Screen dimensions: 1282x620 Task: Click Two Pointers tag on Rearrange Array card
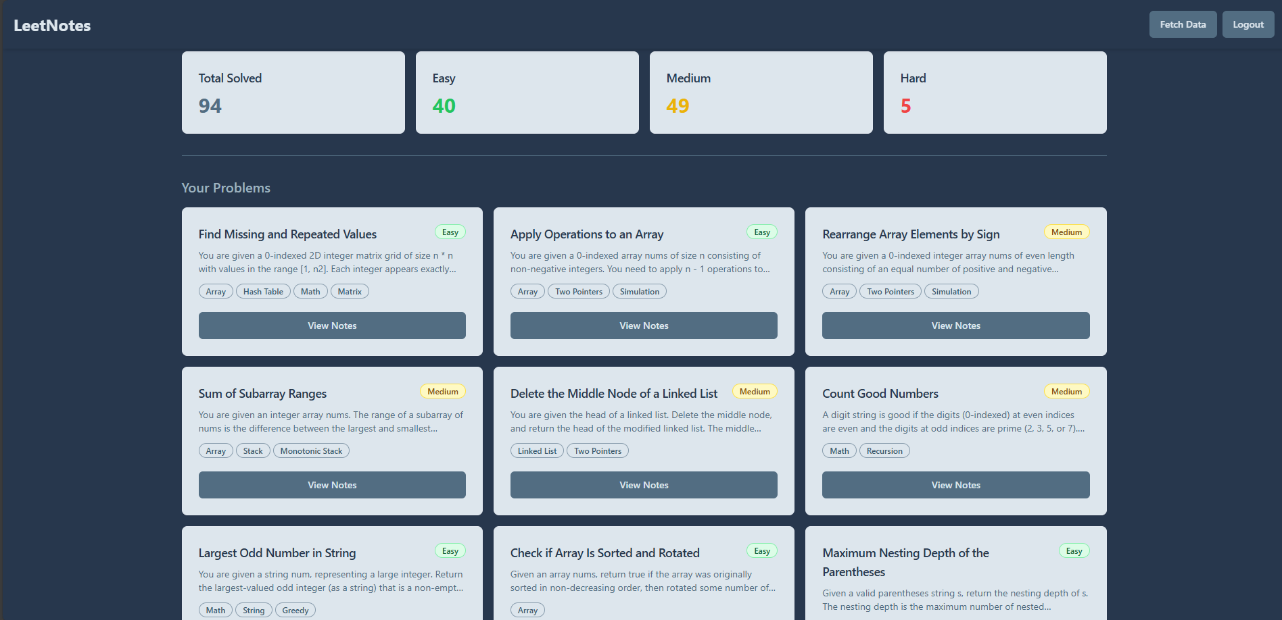pyautogui.click(x=891, y=292)
